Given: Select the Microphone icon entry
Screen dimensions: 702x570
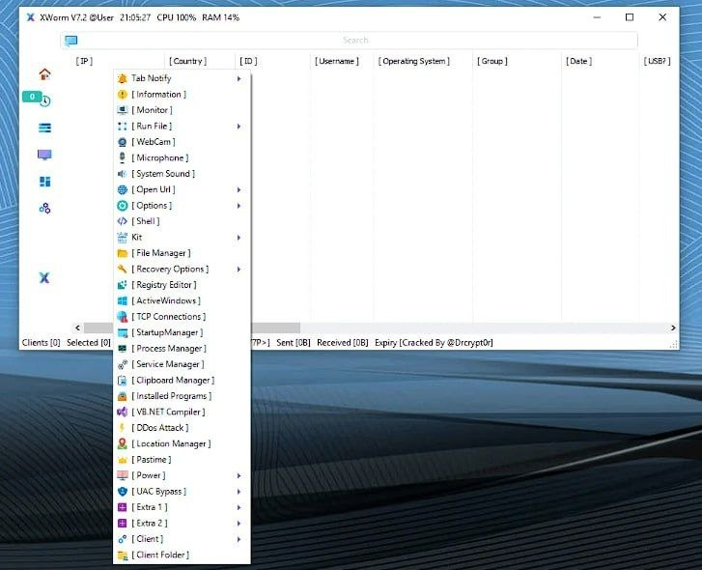Looking at the screenshot, I should 182,158.
